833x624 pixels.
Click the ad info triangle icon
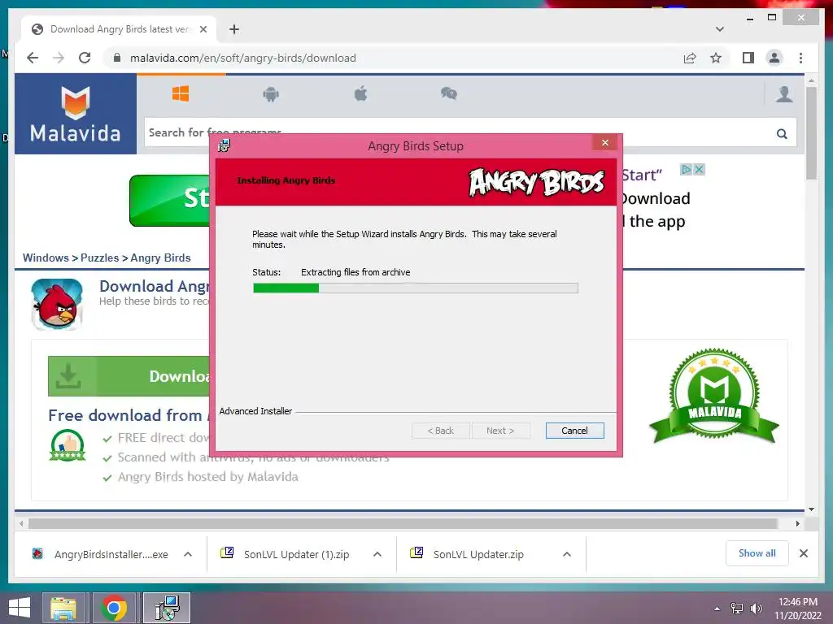(686, 169)
